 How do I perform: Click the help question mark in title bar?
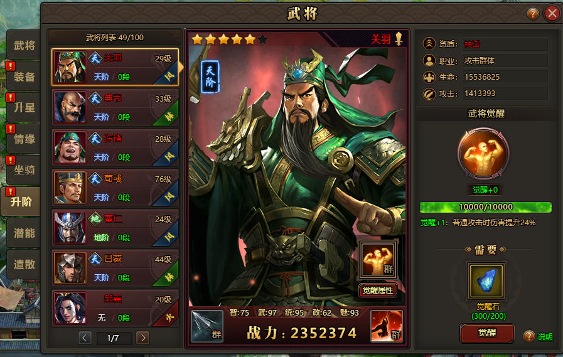coord(533,14)
